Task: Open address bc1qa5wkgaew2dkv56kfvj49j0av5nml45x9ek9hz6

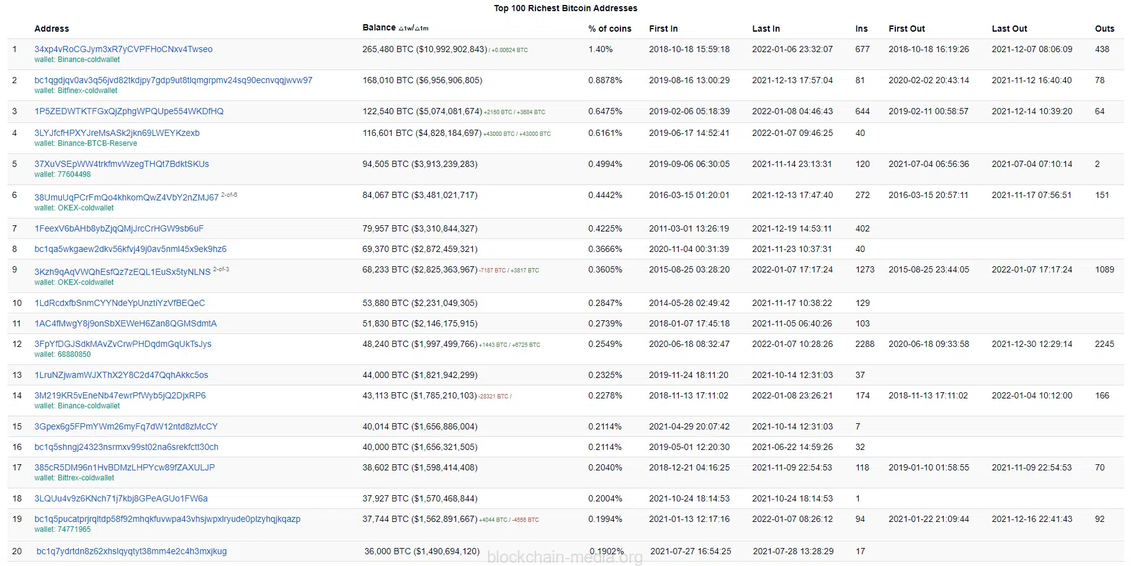Action: [130, 249]
